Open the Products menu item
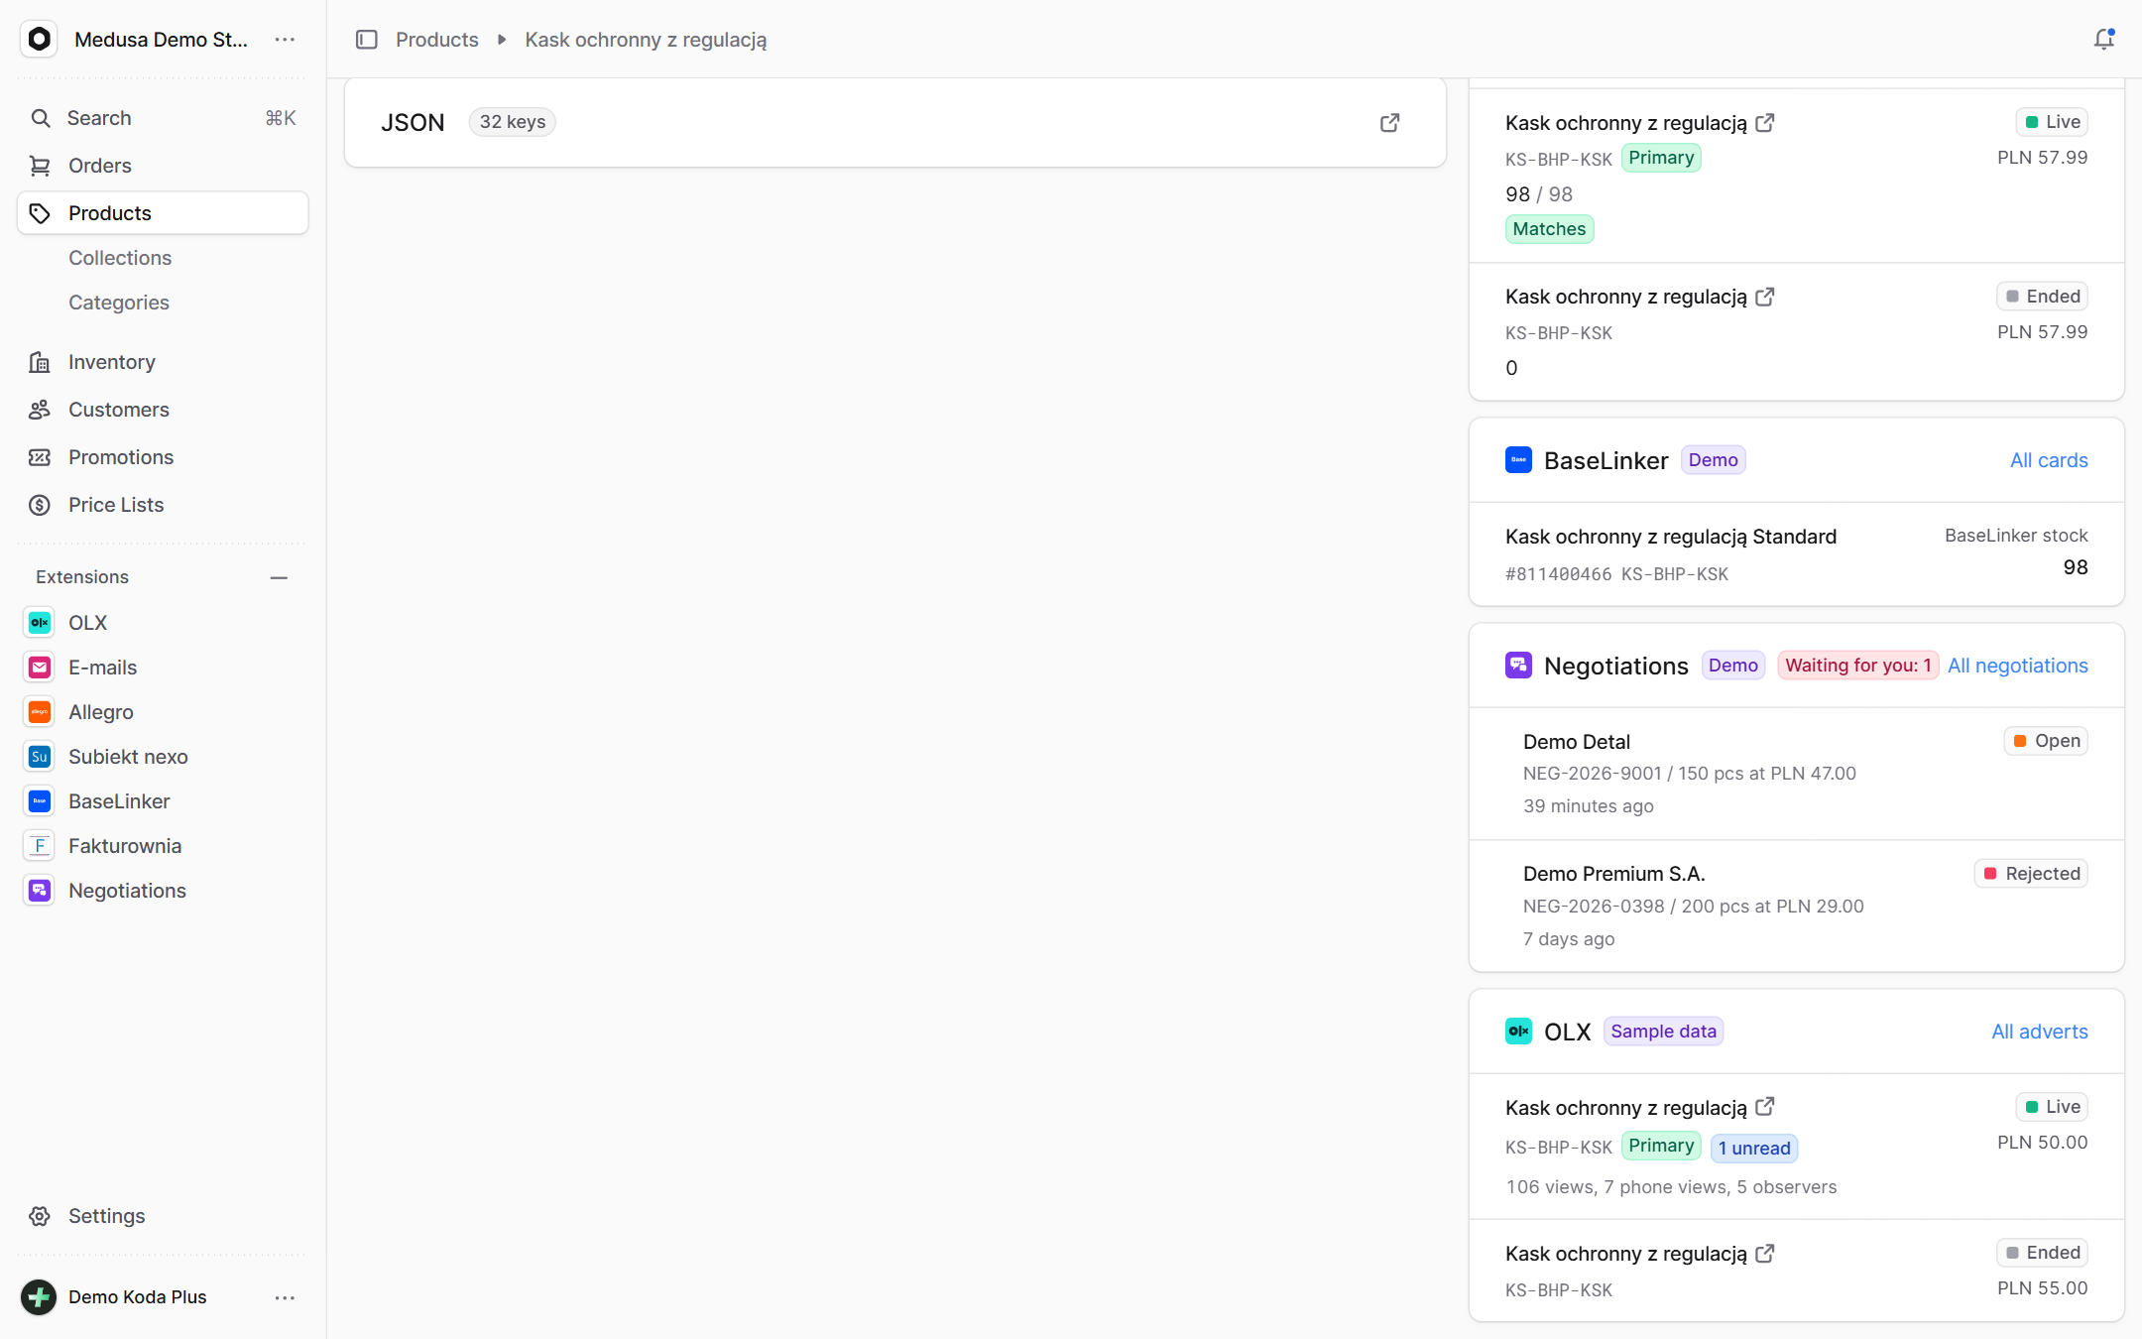Image resolution: width=2142 pixels, height=1339 pixels. [163, 213]
